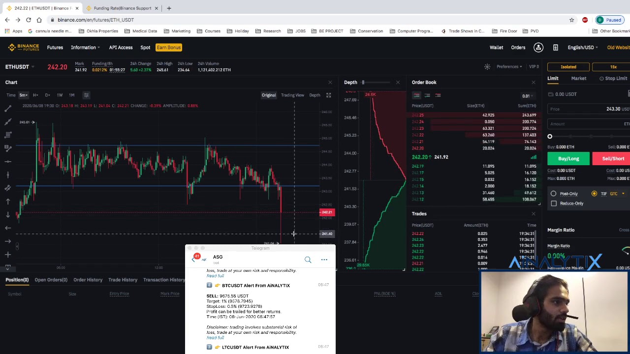Open the app download icon
630x354 pixels.
(x=556, y=47)
